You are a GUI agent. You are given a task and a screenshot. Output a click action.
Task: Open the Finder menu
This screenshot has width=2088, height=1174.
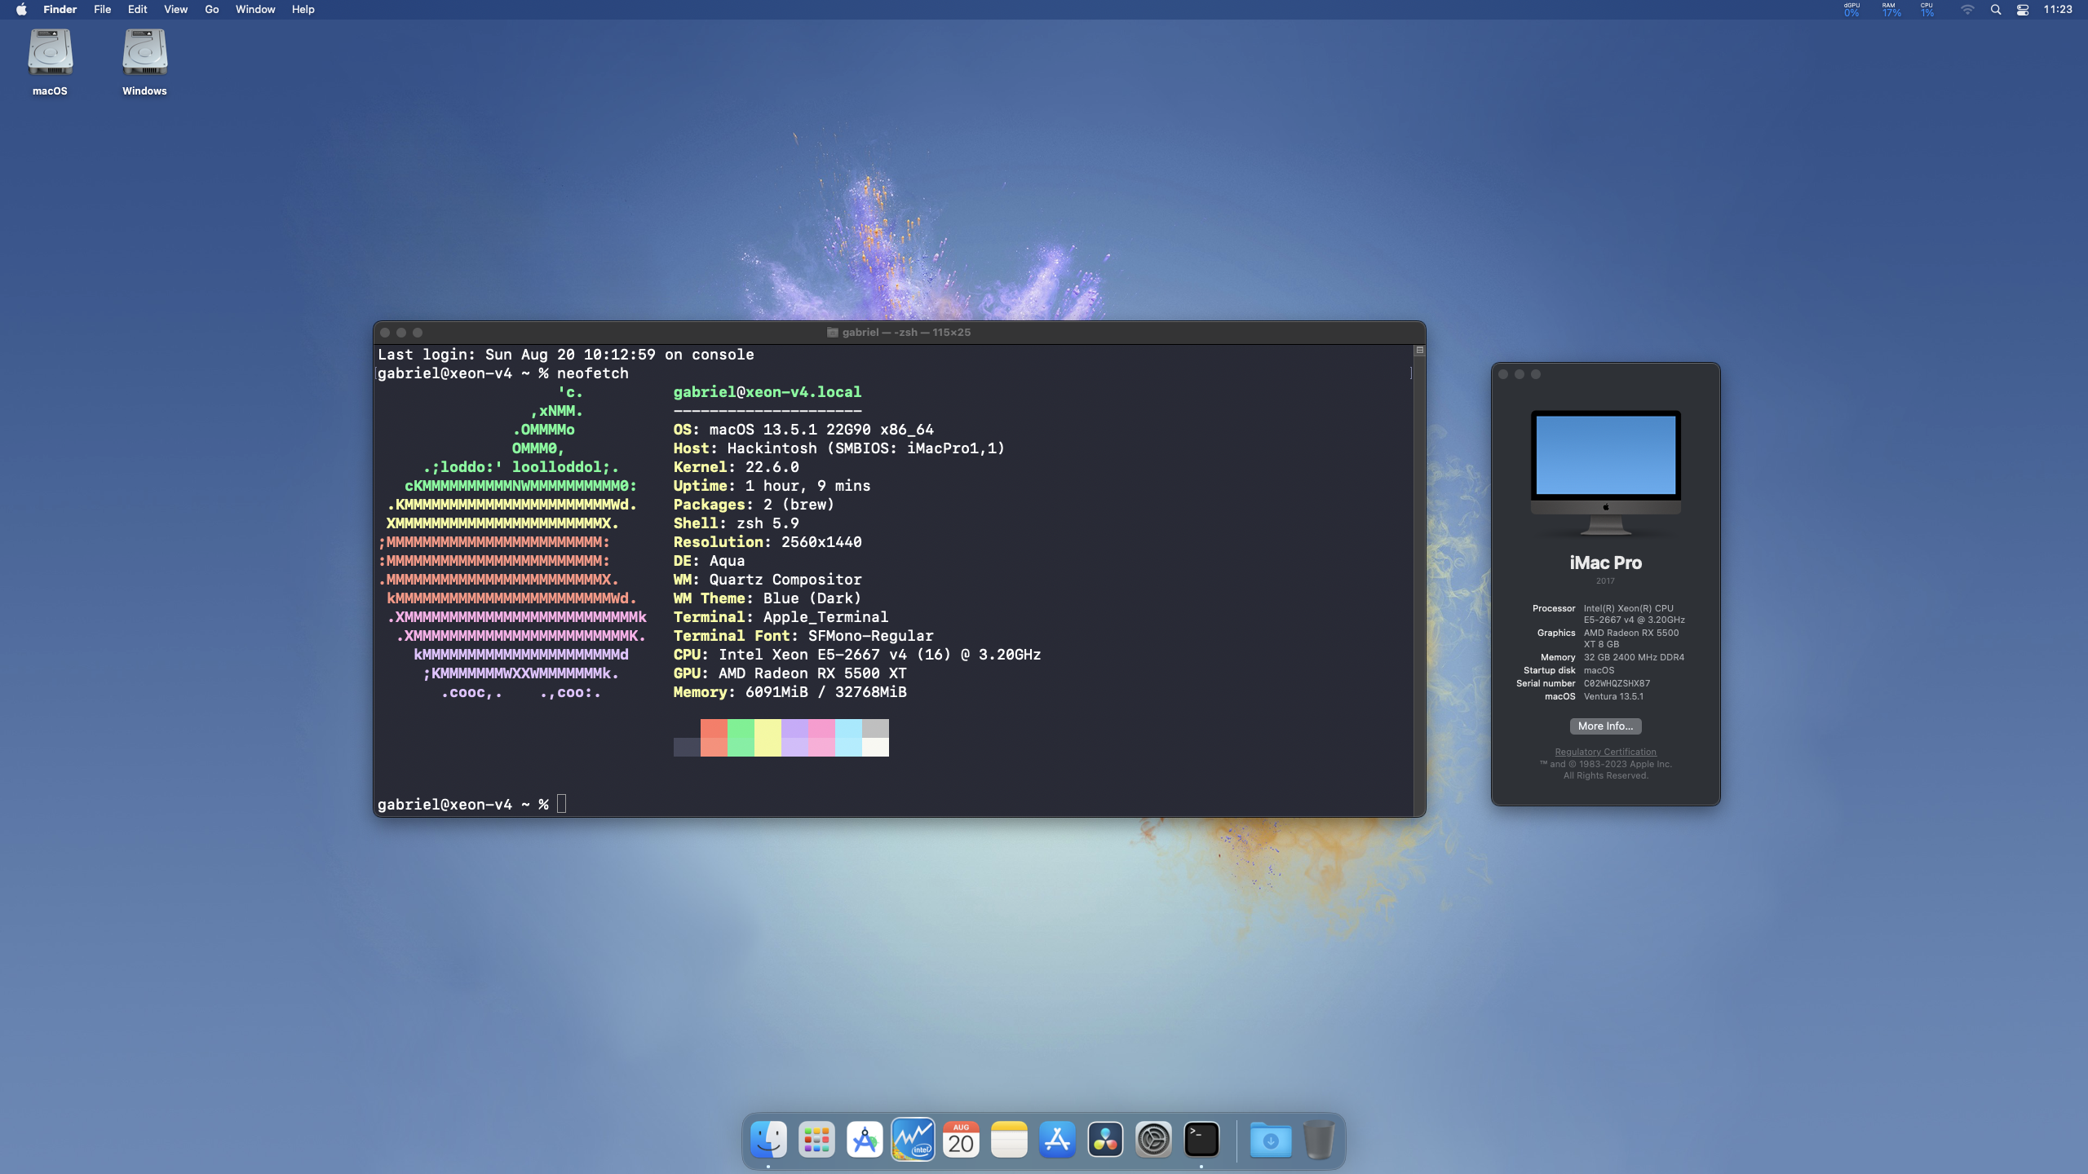[x=60, y=10]
